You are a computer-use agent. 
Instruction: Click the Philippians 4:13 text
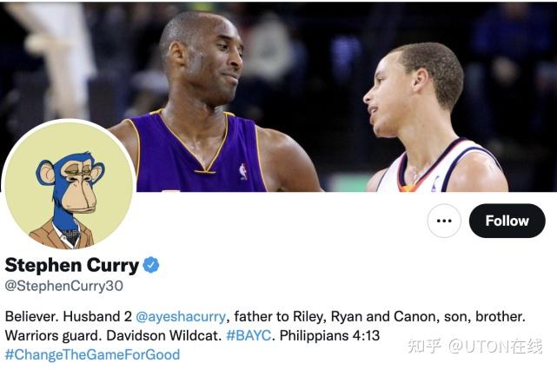pyautogui.click(x=329, y=335)
